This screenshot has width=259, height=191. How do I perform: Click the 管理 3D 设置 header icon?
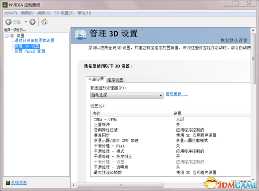(80, 34)
